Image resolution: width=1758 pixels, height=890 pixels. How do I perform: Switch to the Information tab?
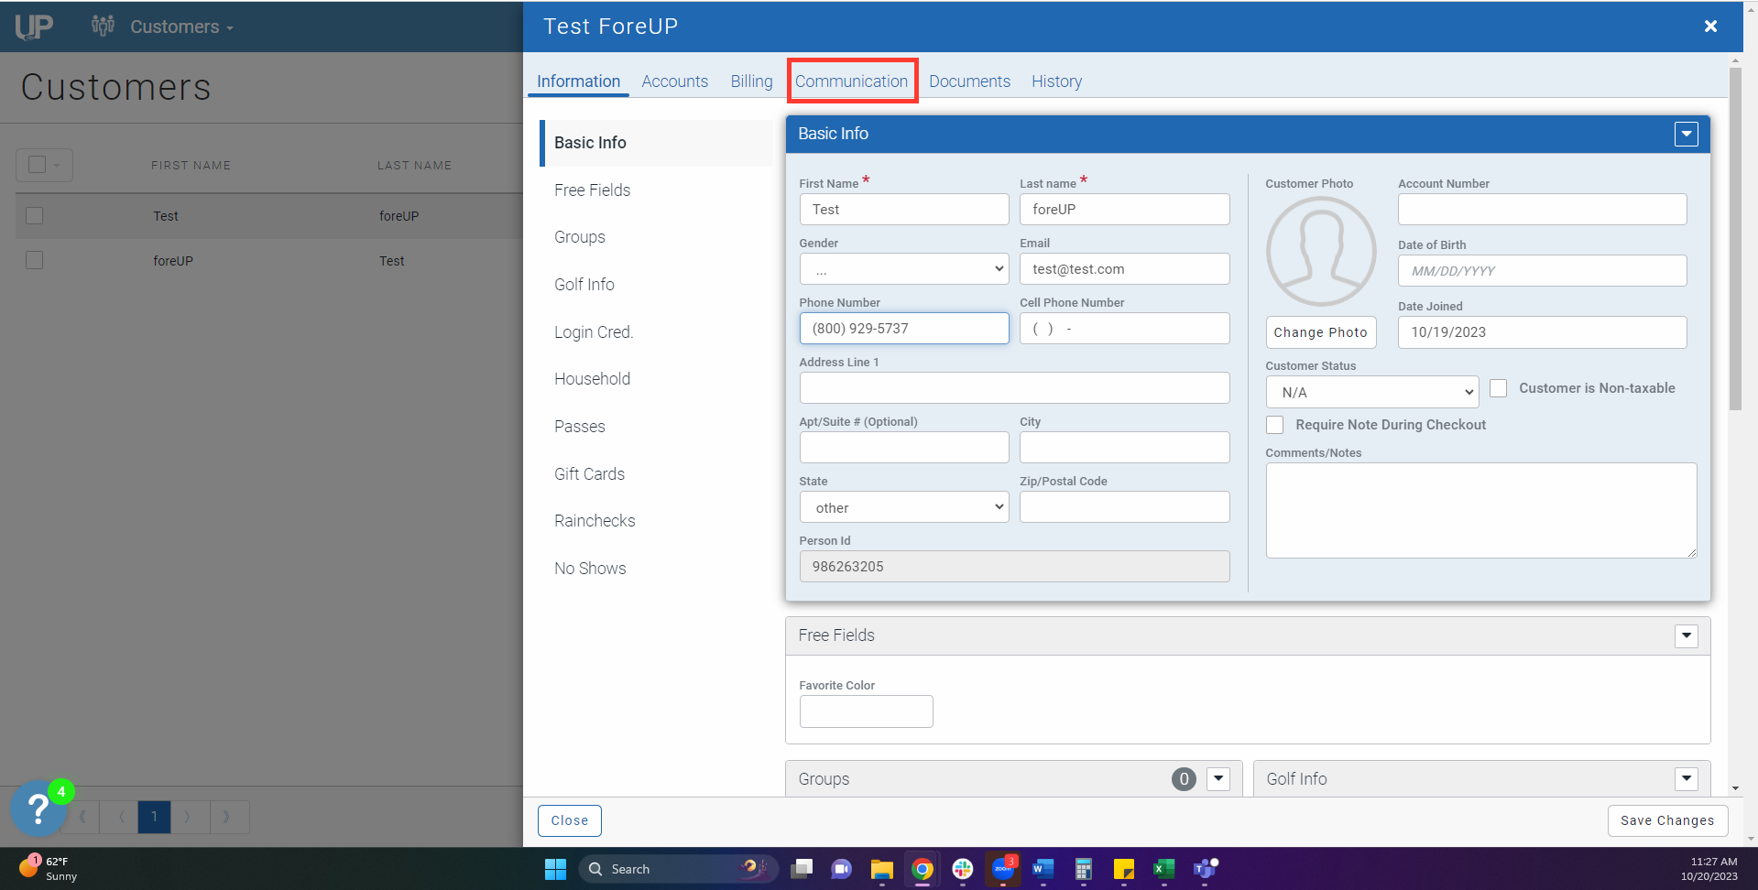578,81
